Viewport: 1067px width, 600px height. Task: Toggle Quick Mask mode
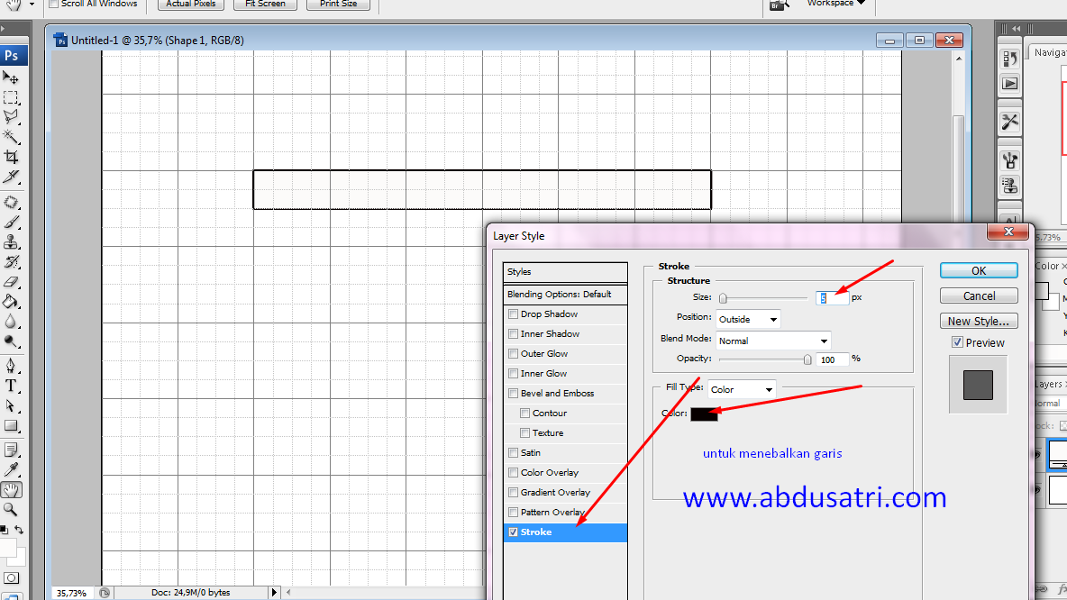11,578
